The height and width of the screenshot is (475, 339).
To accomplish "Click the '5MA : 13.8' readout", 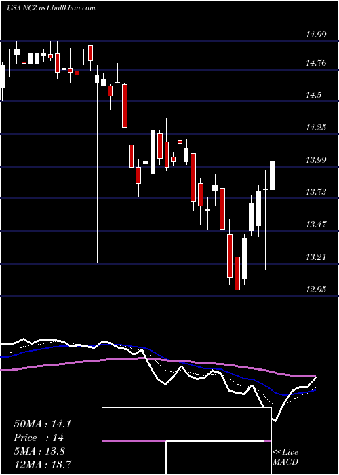I will [39, 451].
